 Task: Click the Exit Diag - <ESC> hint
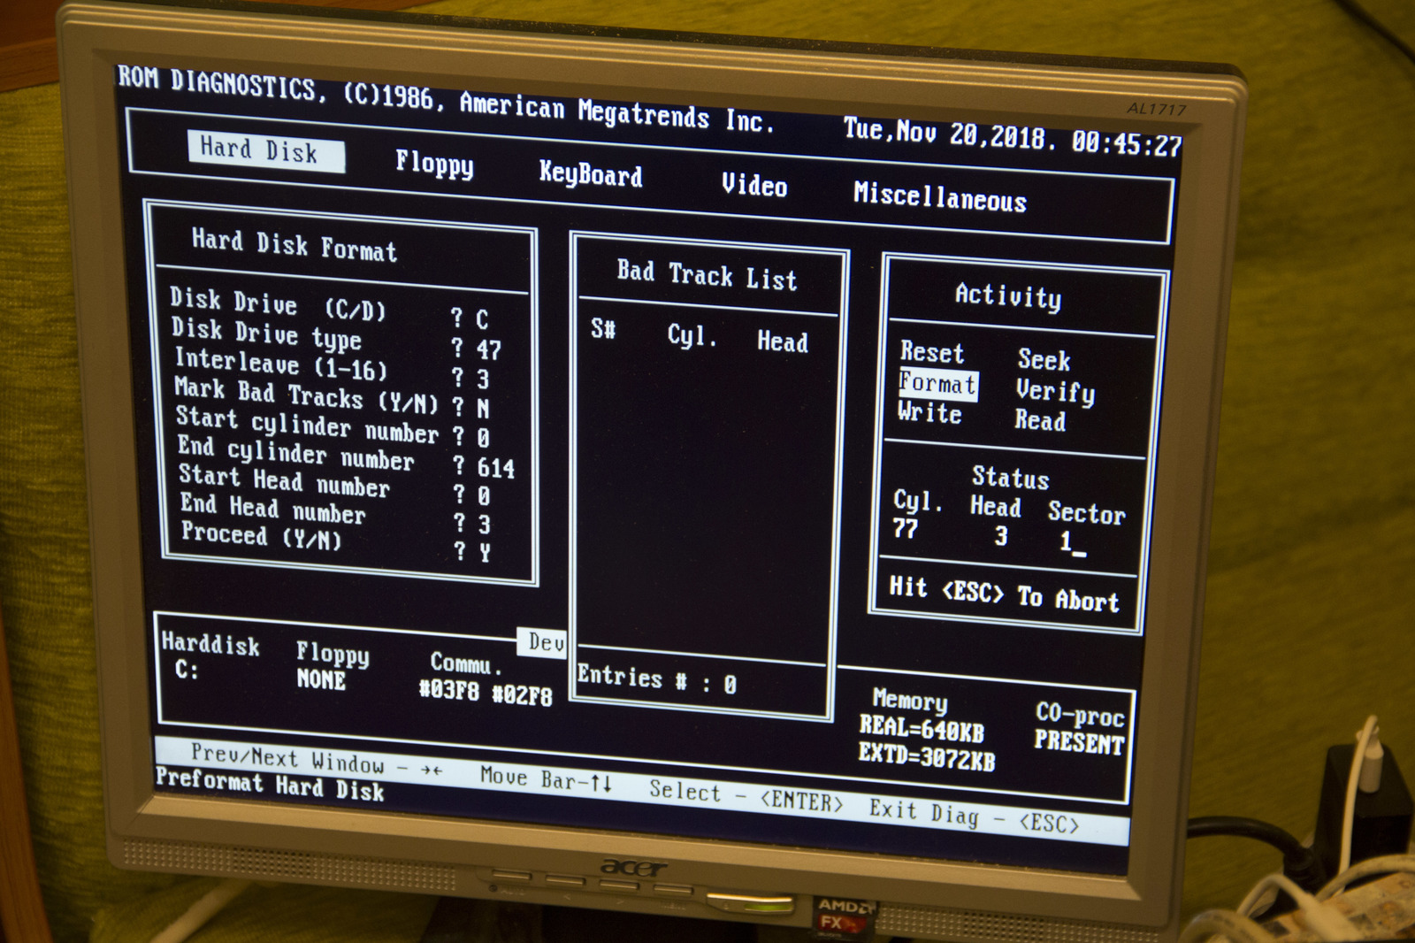974,816
